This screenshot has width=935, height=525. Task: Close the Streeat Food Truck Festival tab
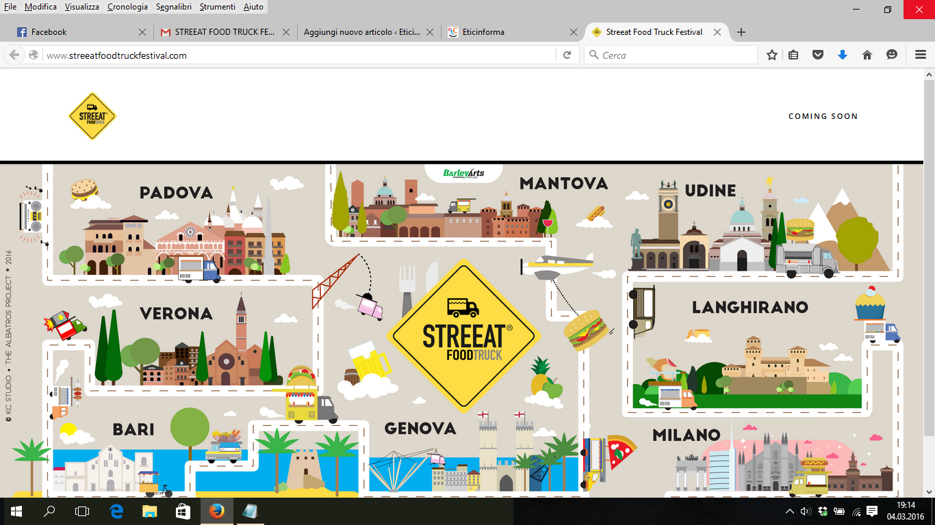717,32
